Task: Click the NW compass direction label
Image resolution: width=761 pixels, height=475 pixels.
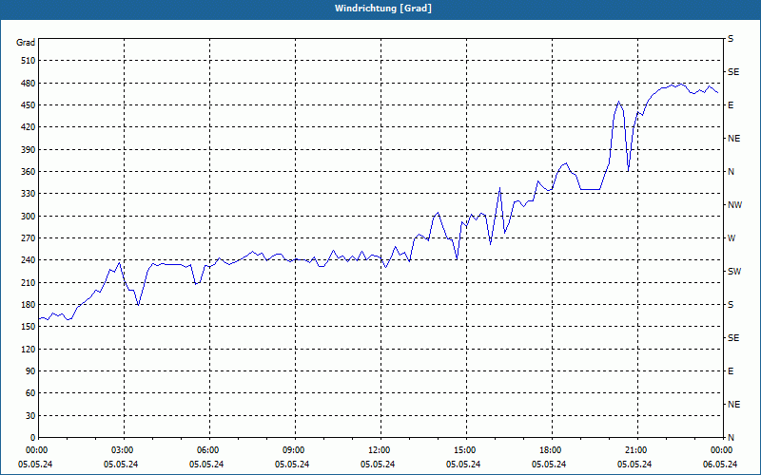Action: tap(734, 205)
